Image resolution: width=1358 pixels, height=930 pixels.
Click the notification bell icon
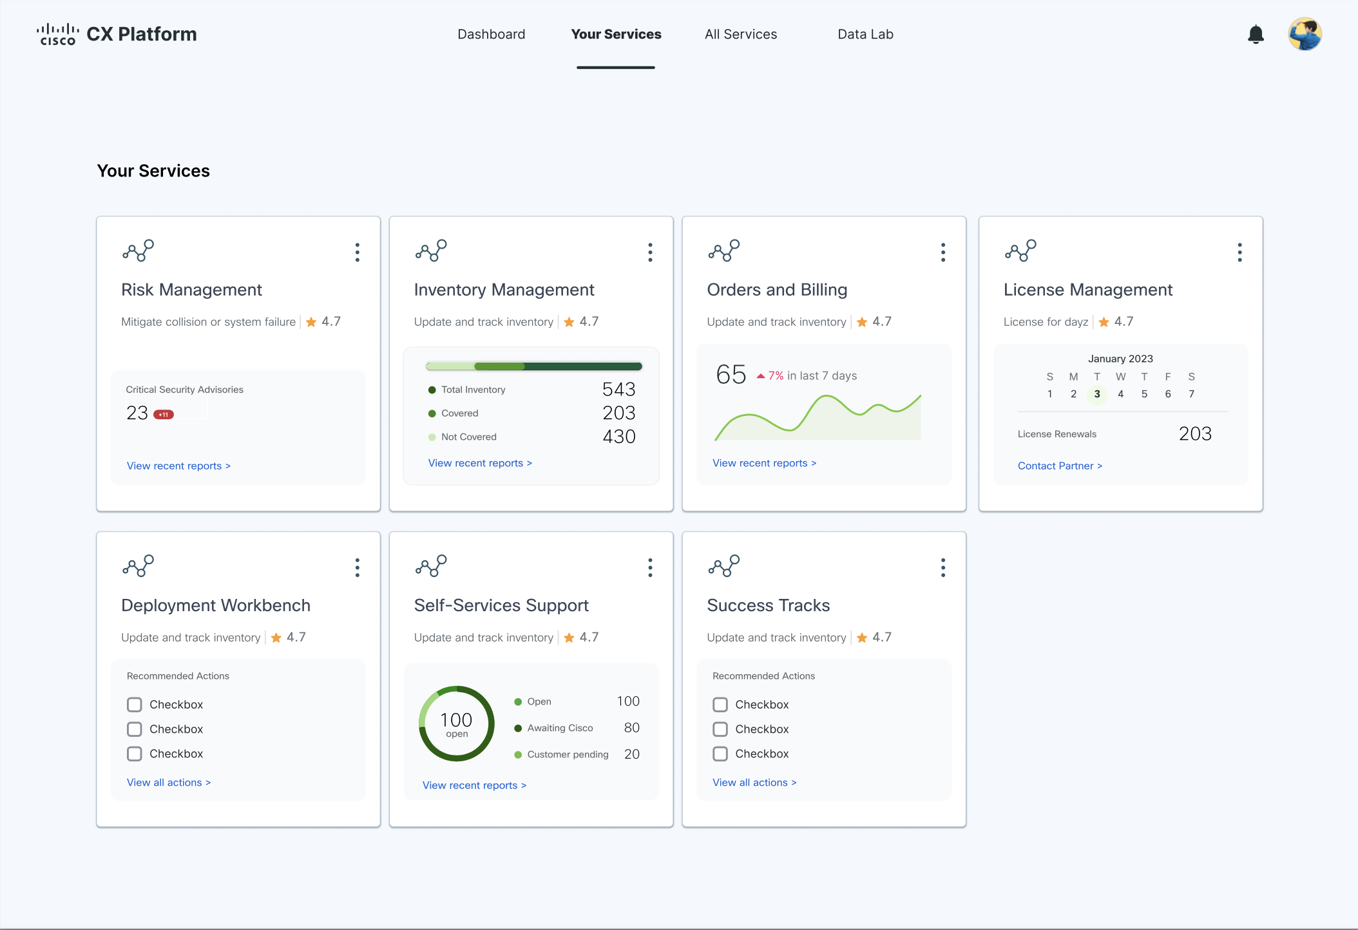1256,34
